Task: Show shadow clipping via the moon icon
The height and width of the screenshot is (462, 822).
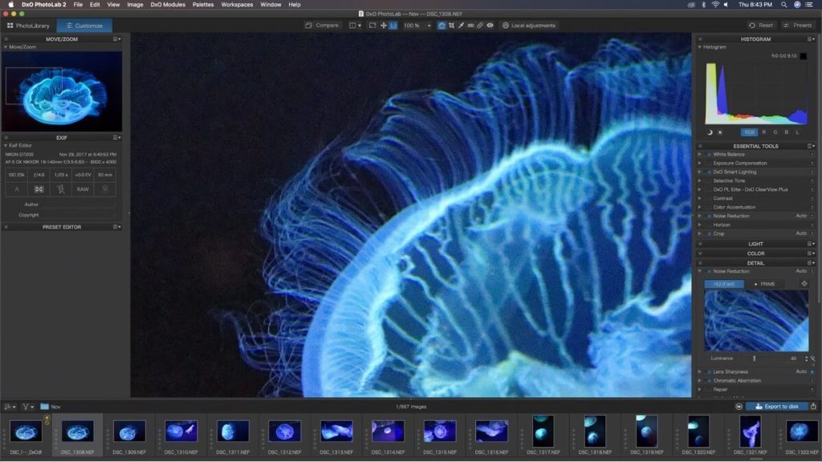Action: point(710,132)
